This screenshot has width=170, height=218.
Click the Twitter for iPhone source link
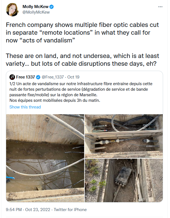pos(70,209)
